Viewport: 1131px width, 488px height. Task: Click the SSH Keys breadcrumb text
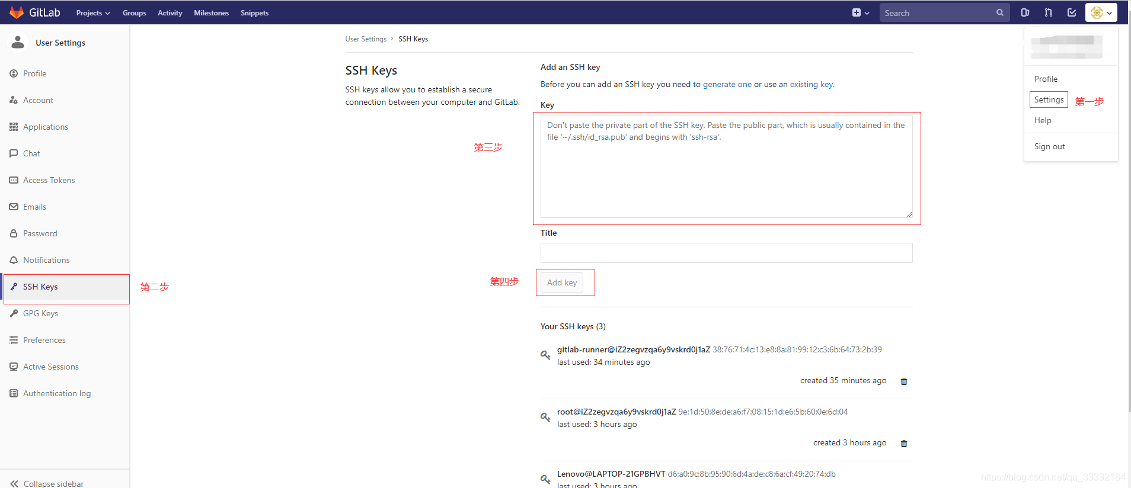[x=413, y=39]
